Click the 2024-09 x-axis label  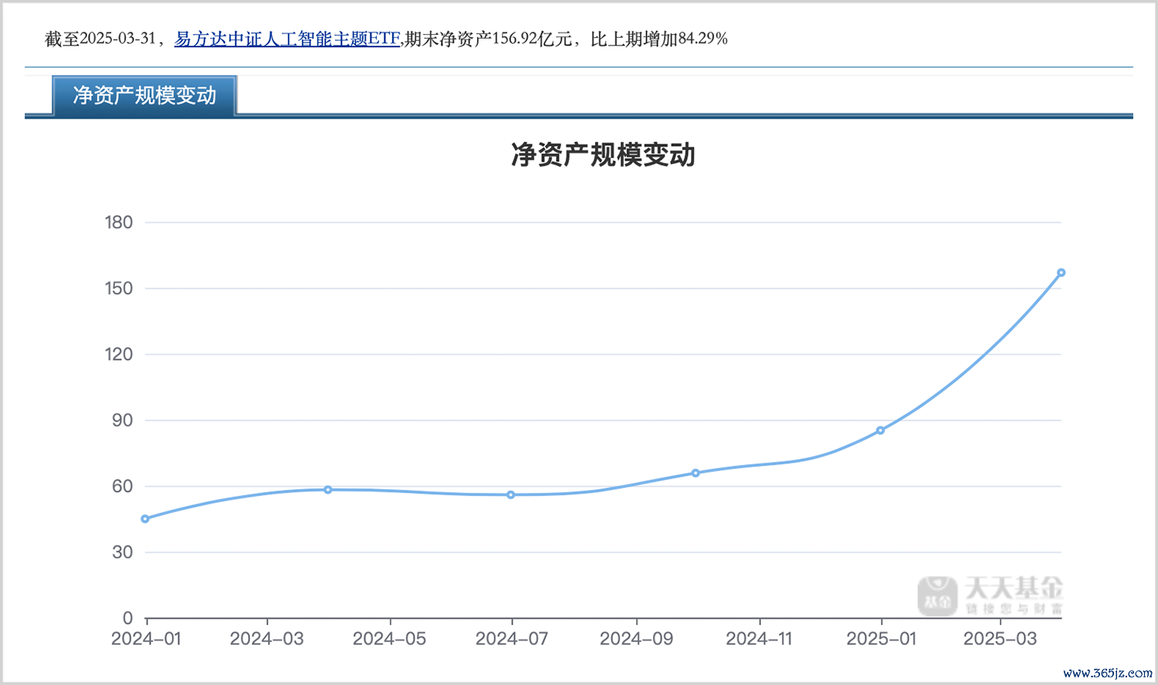tap(636, 639)
